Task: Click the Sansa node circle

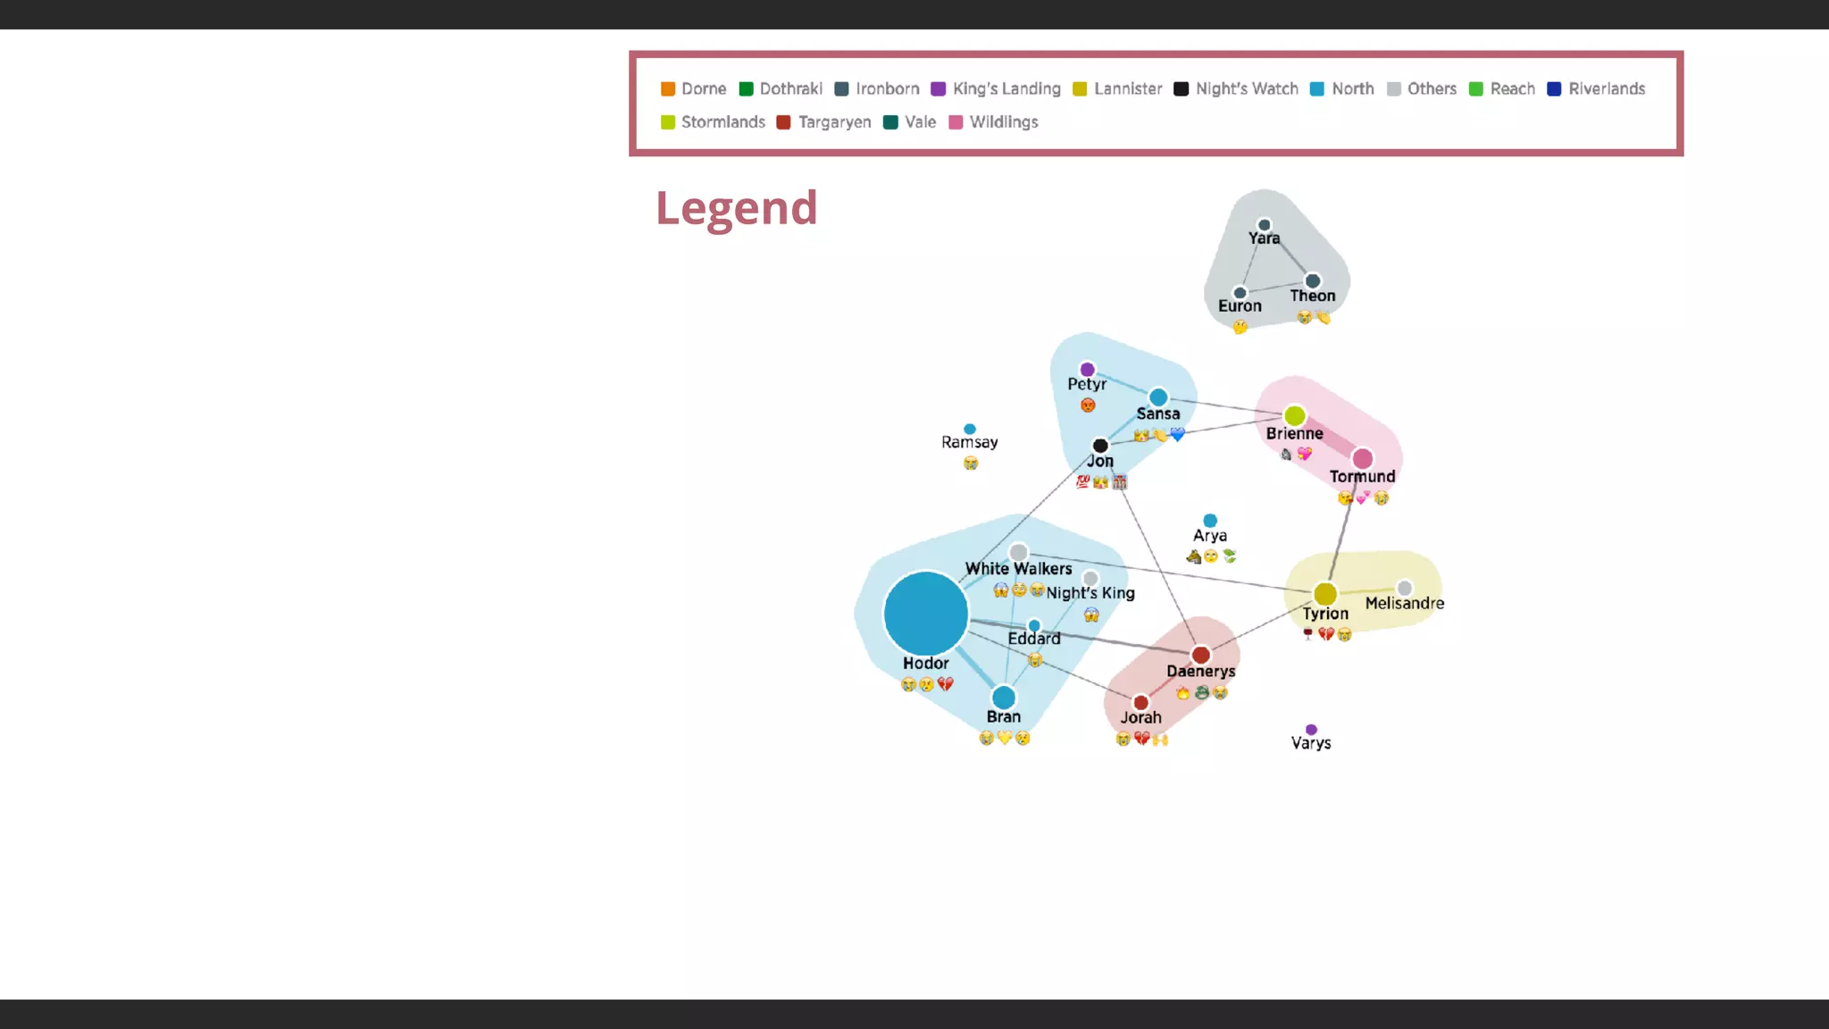Action: click(x=1158, y=397)
